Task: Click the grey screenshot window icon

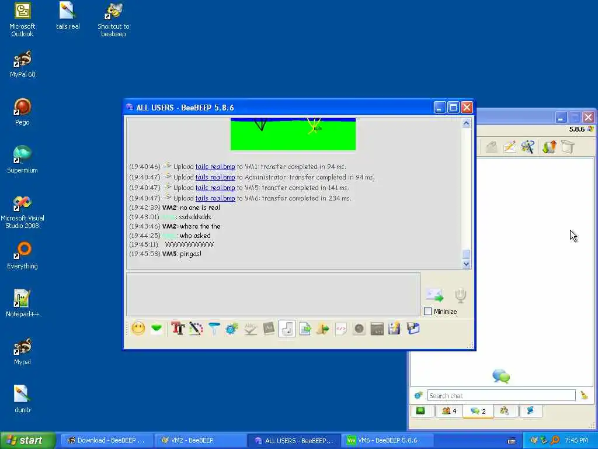Action: [377, 329]
